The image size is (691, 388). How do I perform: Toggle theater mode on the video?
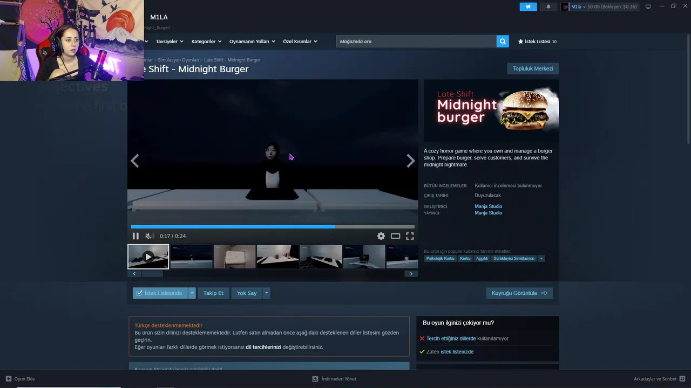pyautogui.click(x=395, y=236)
